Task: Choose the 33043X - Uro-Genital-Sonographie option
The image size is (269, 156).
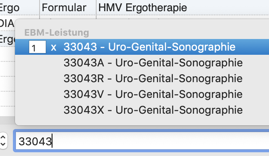Action: click(x=153, y=110)
